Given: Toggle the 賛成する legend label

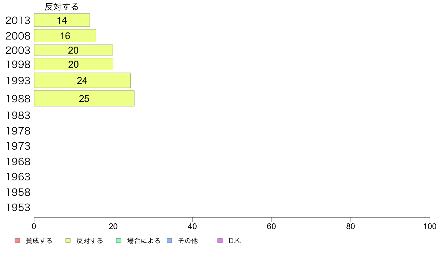Looking at the screenshot, I should [x=39, y=241].
